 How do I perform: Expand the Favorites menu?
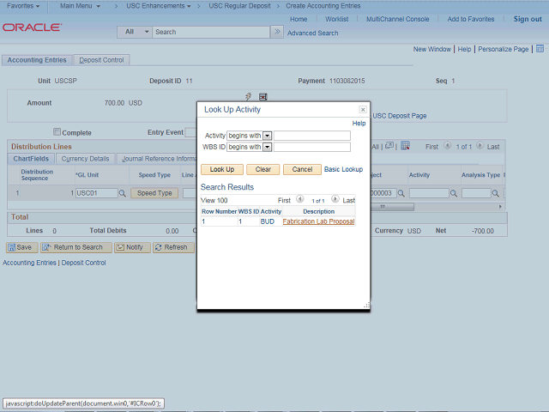(23, 6)
